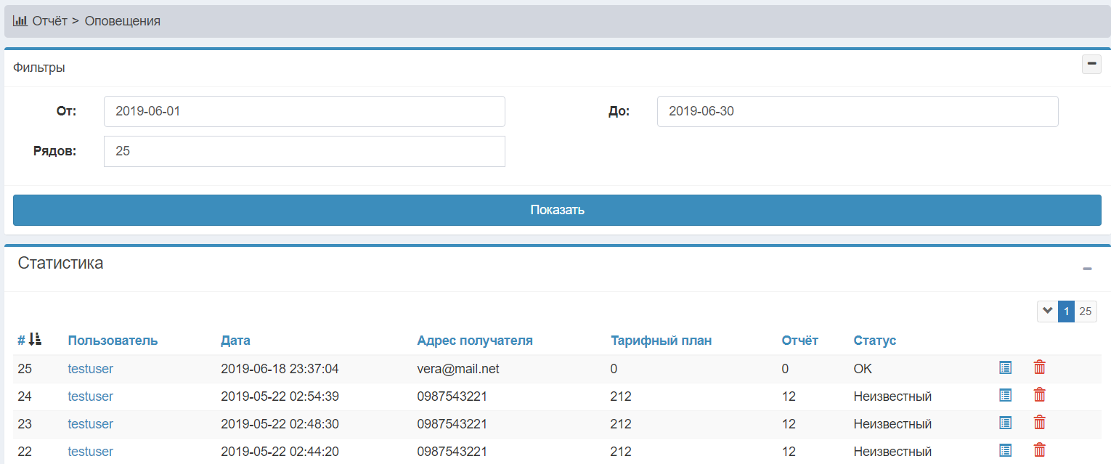Open details icon for row 24

tap(1005, 395)
